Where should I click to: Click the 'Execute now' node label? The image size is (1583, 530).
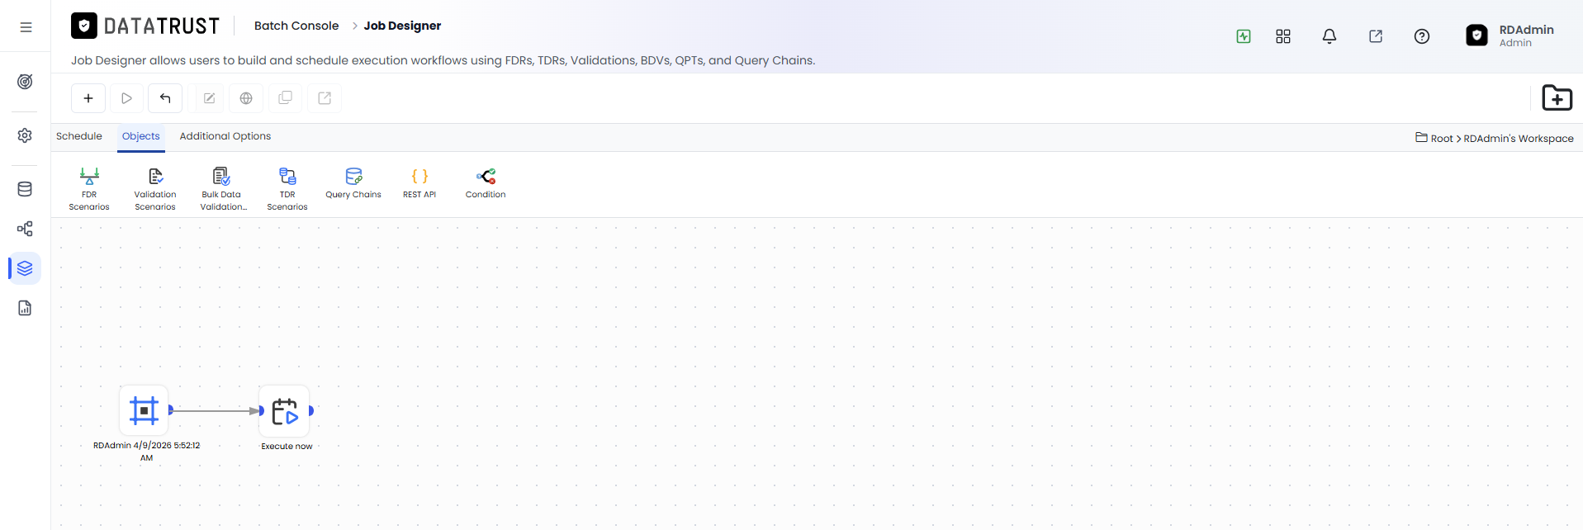[287, 447]
